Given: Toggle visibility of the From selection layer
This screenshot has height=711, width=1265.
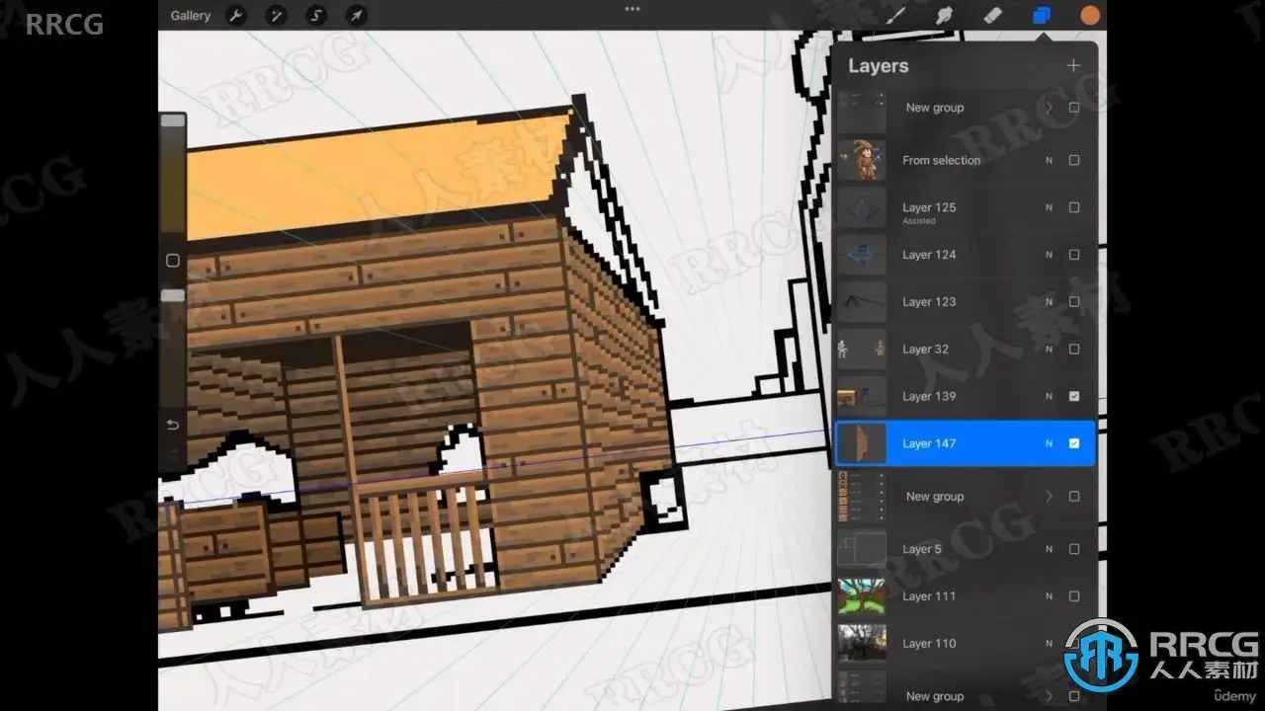Looking at the screenshot, I should click(x=1074, y=160).
